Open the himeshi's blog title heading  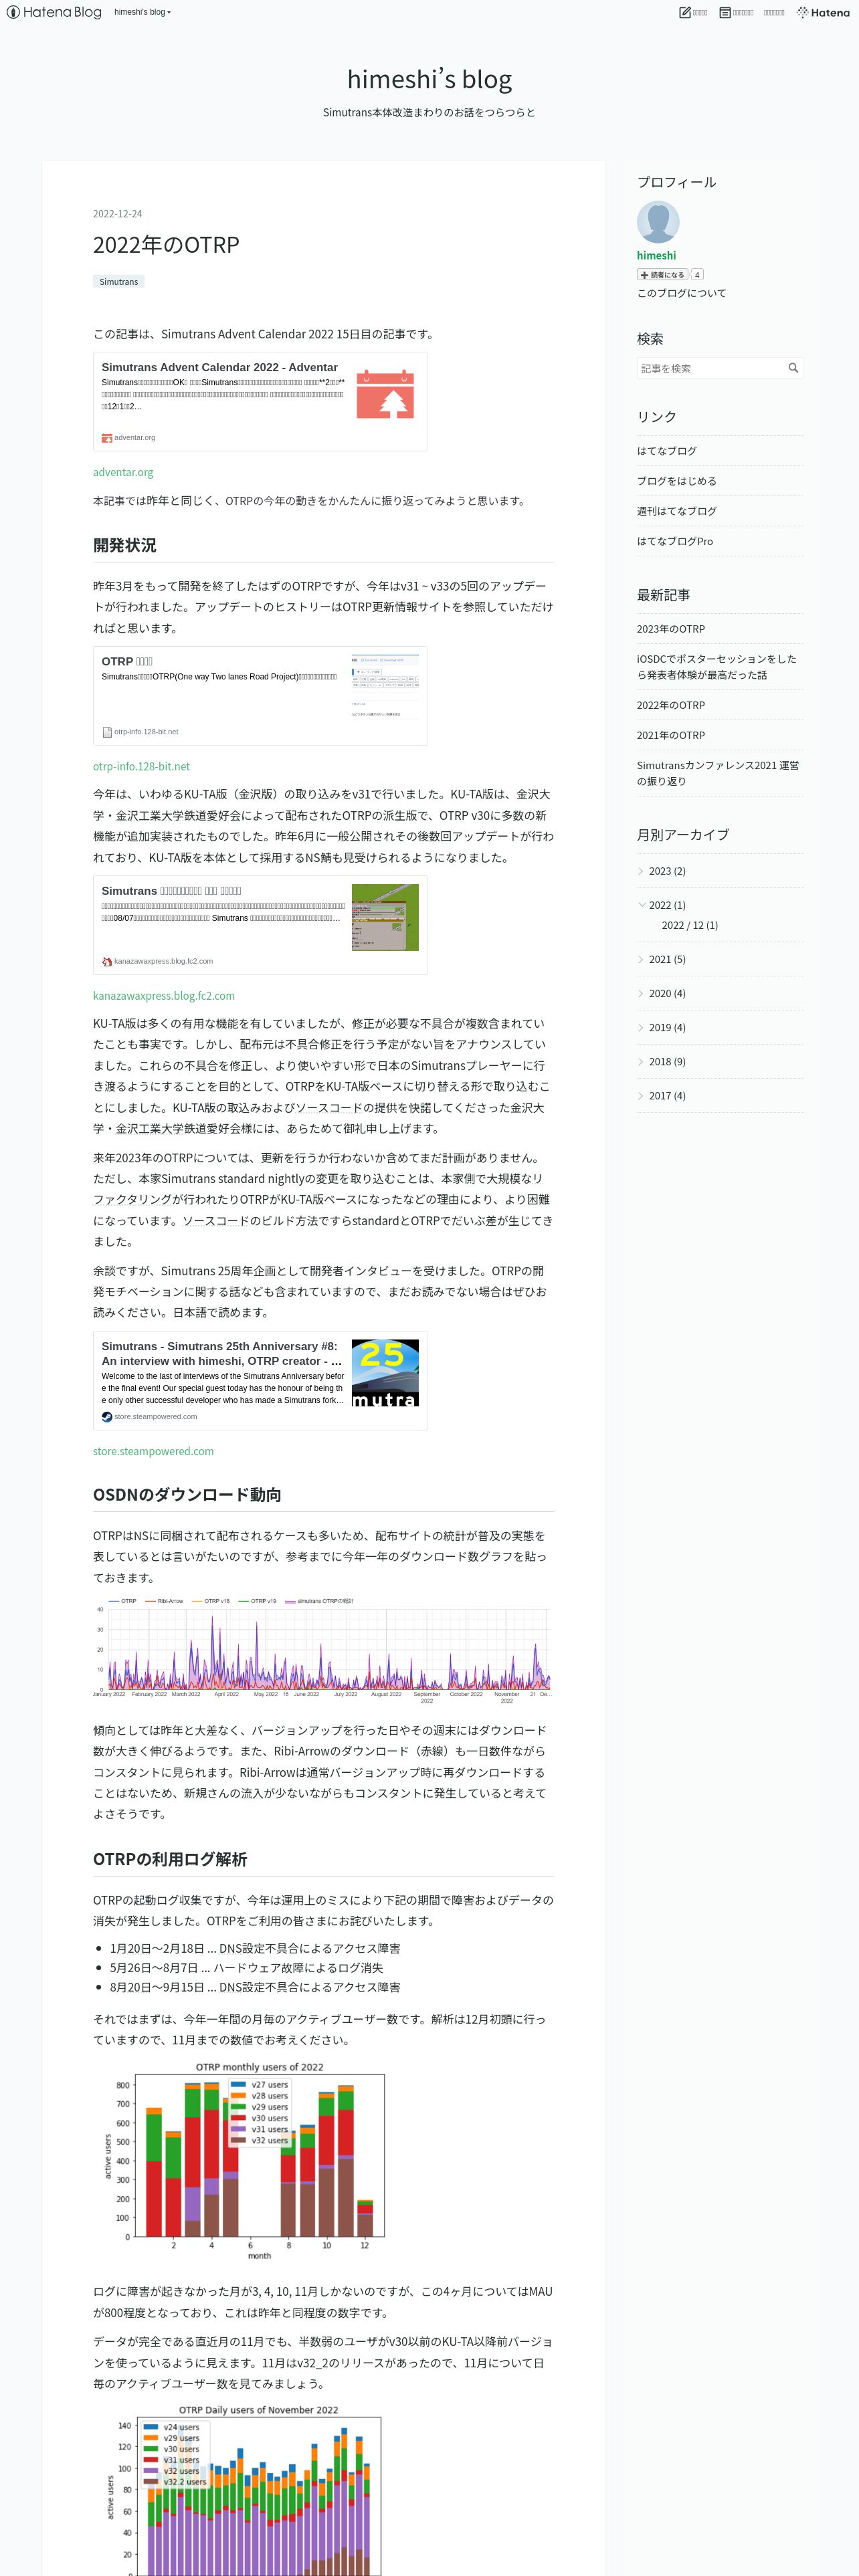click(x=429, y=79)
